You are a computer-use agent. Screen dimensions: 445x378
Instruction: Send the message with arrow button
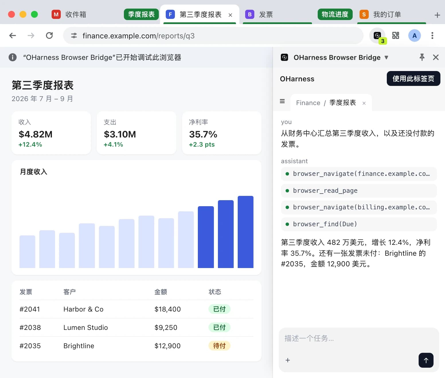point(426,360)
